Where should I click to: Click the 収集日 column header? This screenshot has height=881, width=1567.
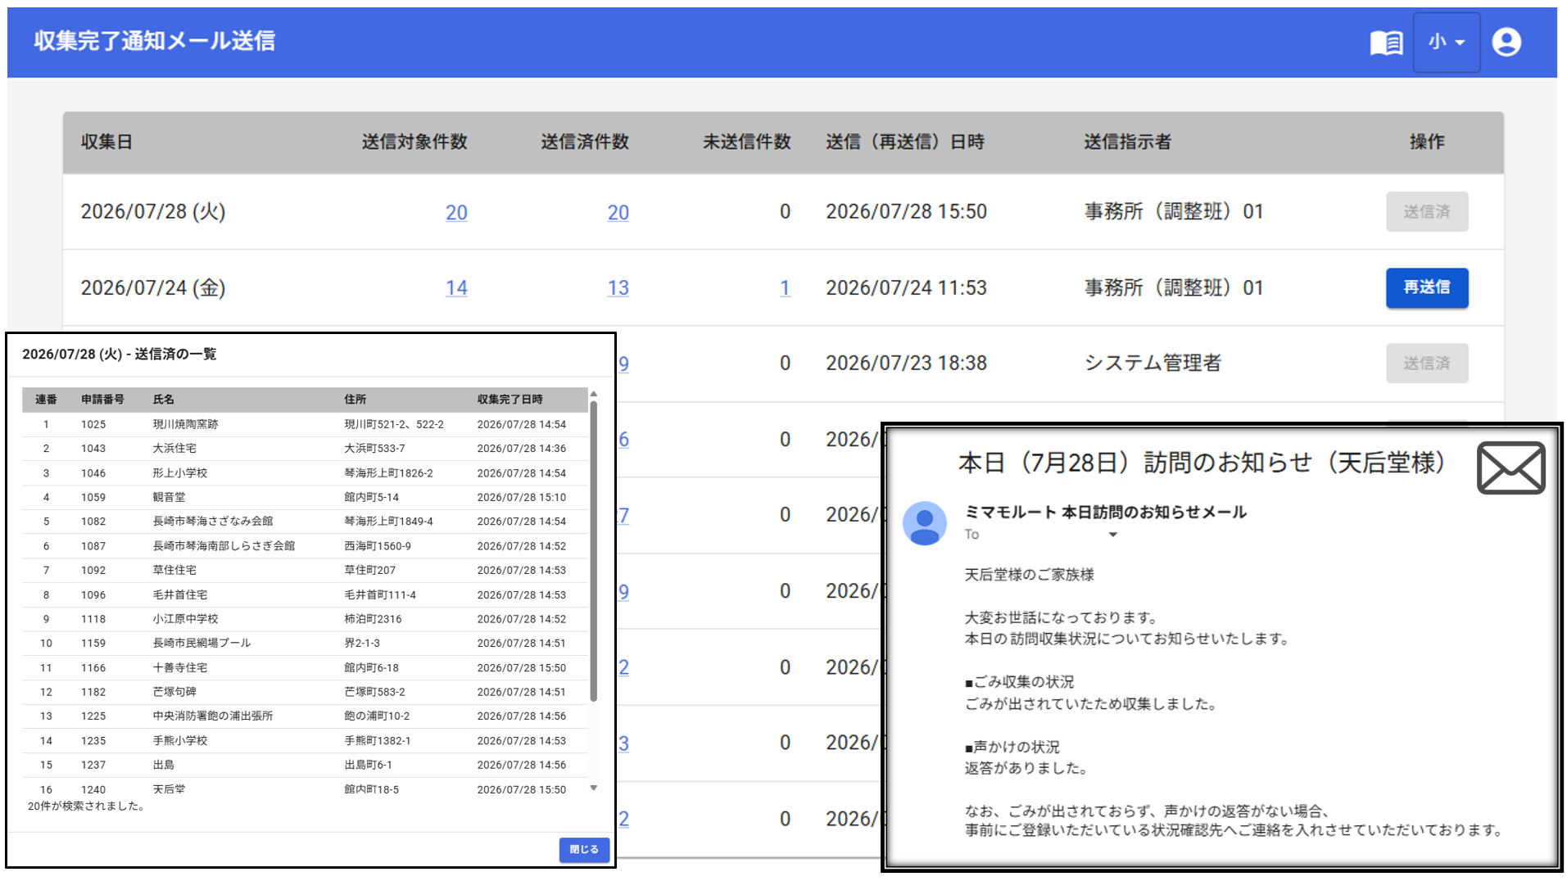[x=106, y=142]
